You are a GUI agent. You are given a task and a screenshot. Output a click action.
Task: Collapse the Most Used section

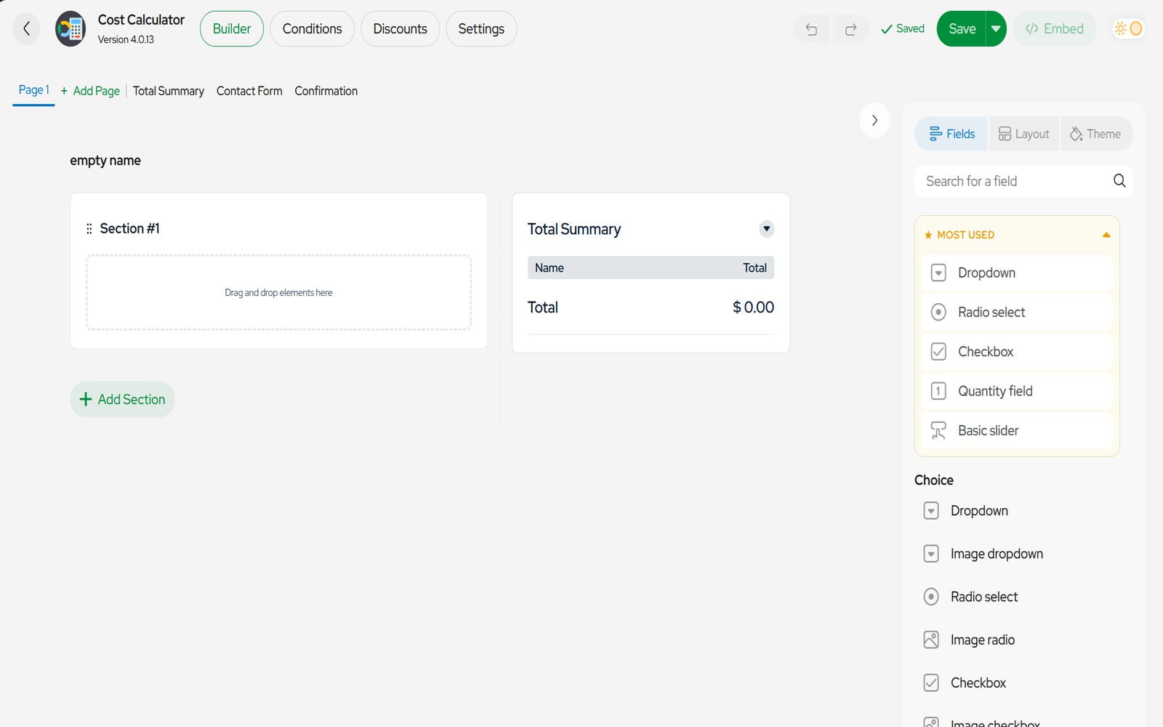[1106, 235]
